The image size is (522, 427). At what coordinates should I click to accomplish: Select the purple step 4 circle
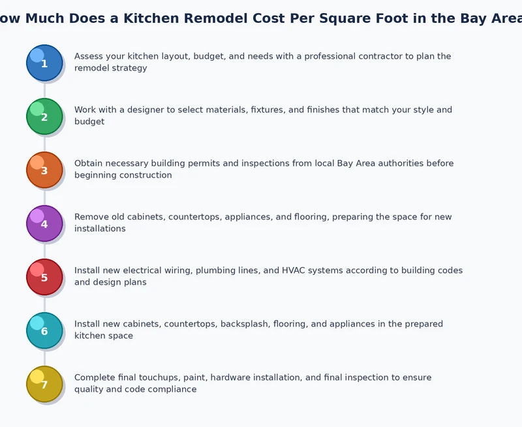(x=44, y=223)
